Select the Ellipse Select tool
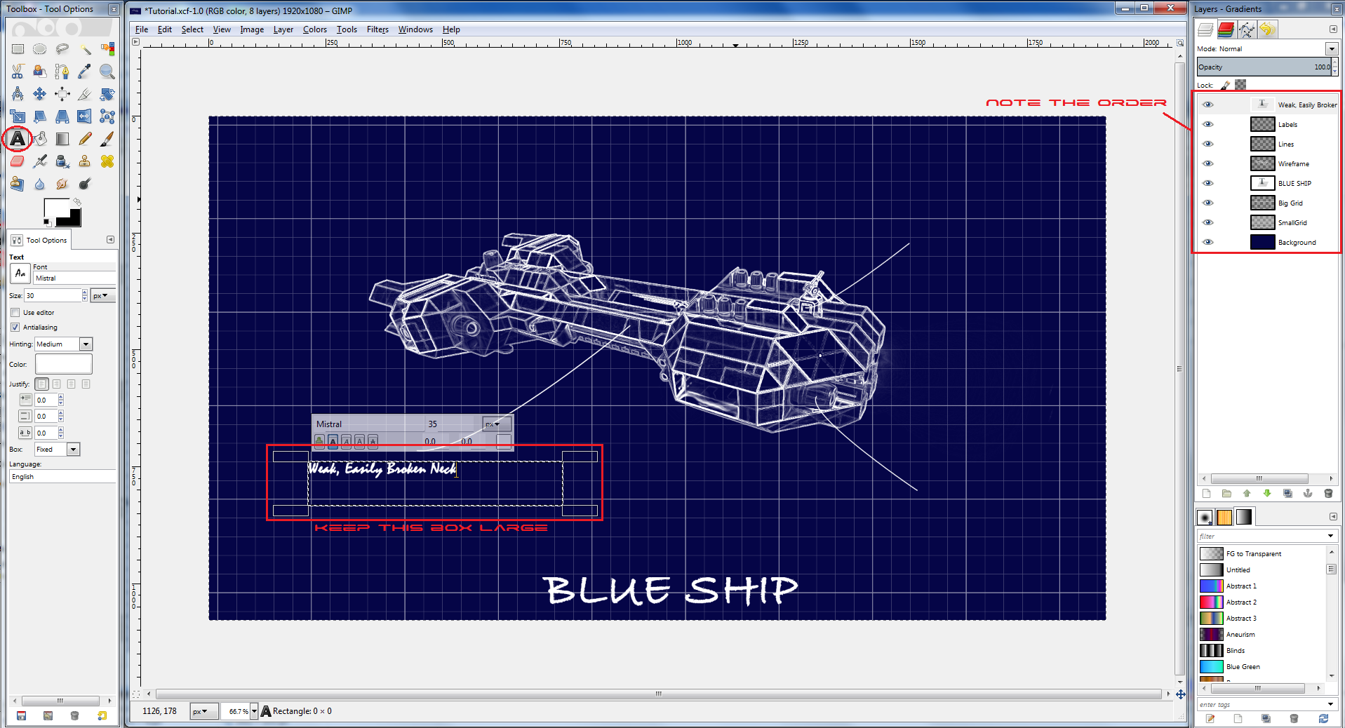This screenshot has height=728, width=1345. pos(40,49)
